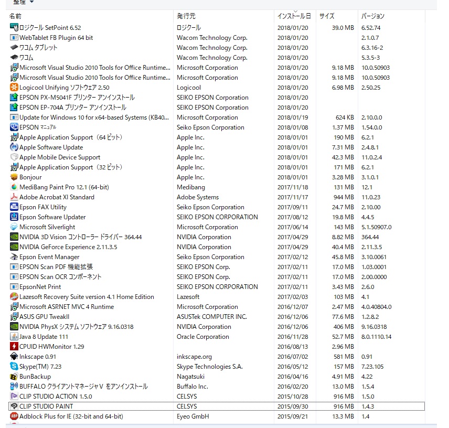The width and height of the screenshot is (449, 428).
Task: Click version 5.1.50907.0
Action: pyautogui.click(x=376, y=227)
